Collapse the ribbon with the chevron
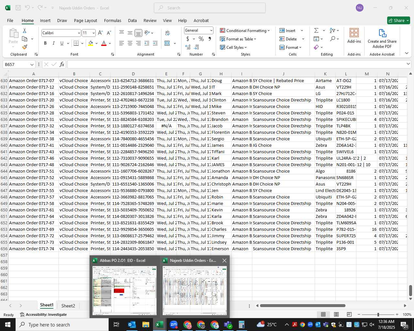This screenshot has width=414, height=331. click(x=407, y=53)
